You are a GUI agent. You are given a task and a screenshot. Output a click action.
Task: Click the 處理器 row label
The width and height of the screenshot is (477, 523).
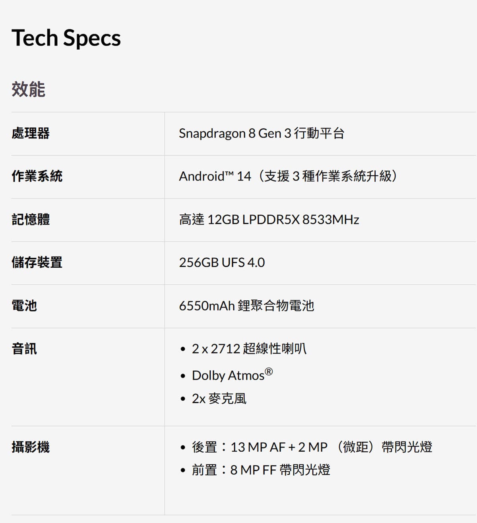point(31,133)
